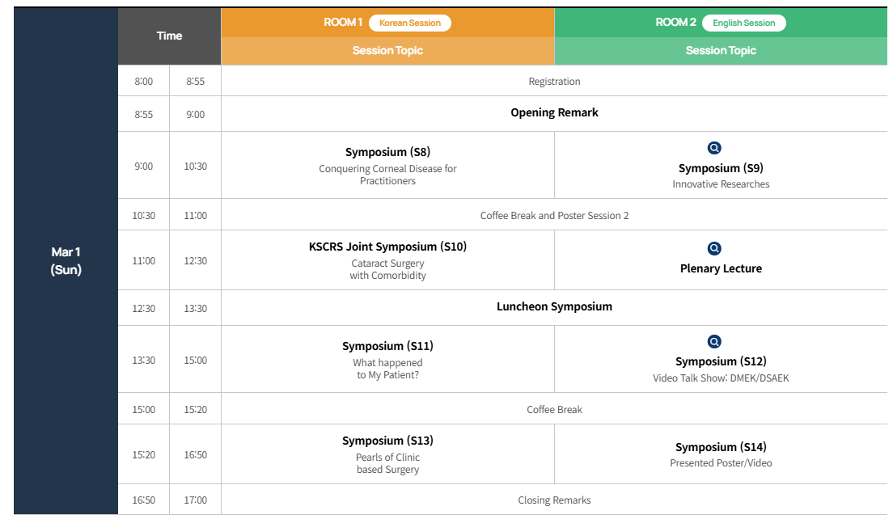Open the ROOM 2 header tab
Viewport: 893px width, 519px height.
[675, 23]
